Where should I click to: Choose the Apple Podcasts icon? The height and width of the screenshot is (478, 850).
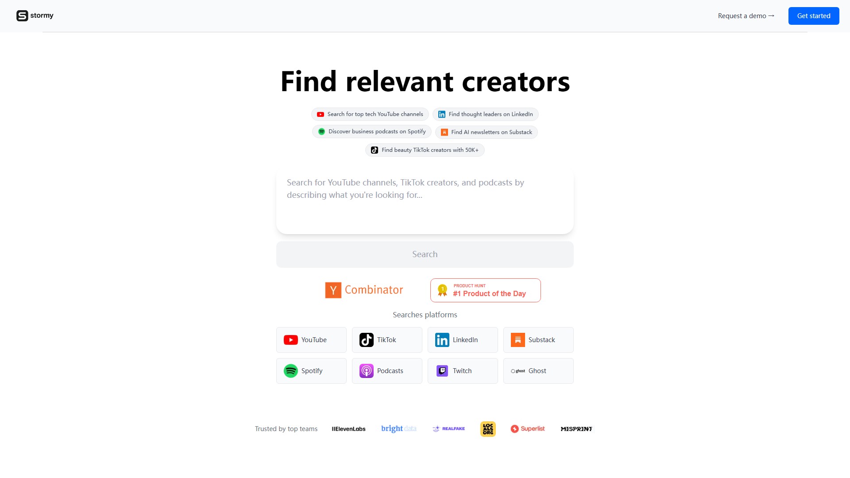(x=366, y=371)
